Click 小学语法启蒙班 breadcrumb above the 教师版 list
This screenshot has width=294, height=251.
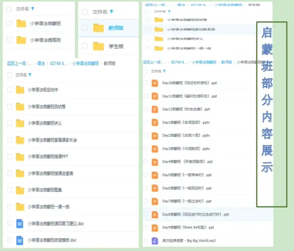click(x=85, y=64)
